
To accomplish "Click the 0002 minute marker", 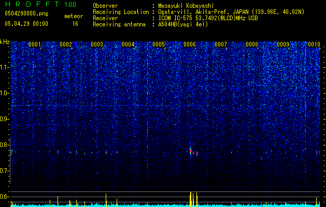I will [66, 44].
